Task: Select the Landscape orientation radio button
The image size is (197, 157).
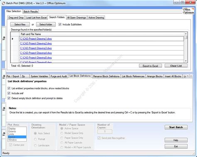Action: [35, 145]
